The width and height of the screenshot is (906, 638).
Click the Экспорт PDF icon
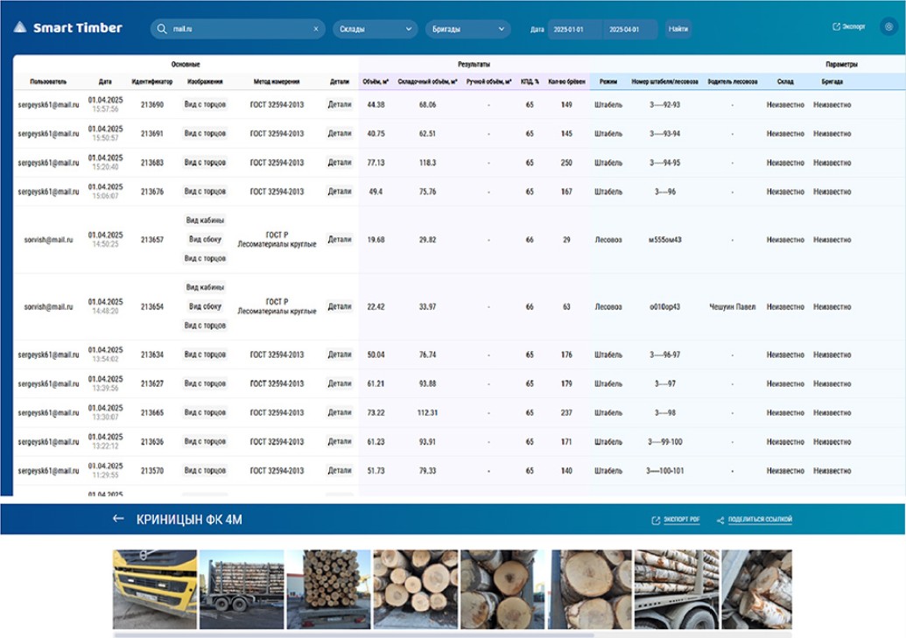click(x=656, y=520)
